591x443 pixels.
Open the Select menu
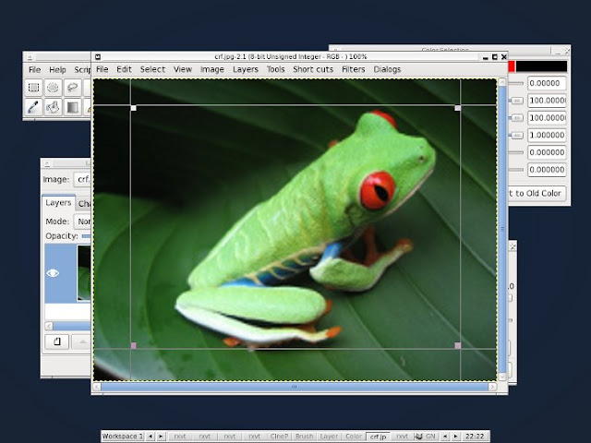[x=152, y=69]
